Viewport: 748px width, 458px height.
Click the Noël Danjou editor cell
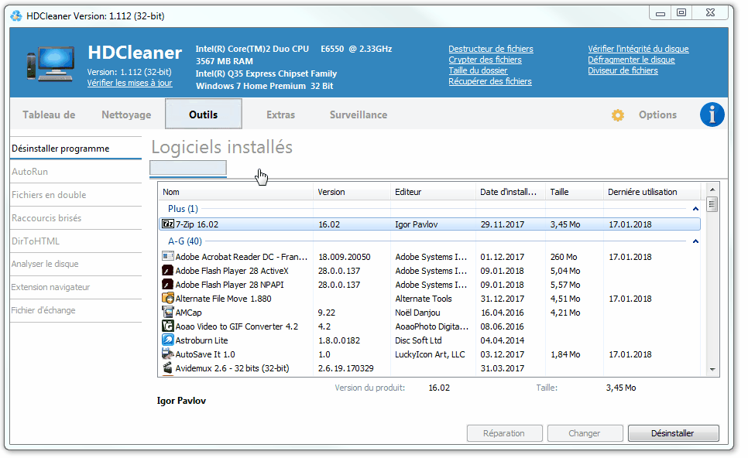pos(417,313)
